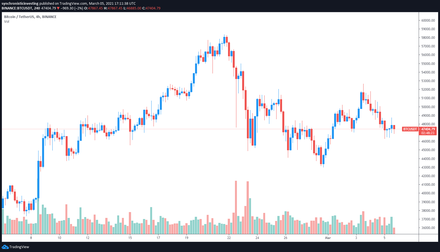The width and height of the screenshot is (440, 252).
Task: Click the highest candle near 58000
Action: (x=224, y=40)
